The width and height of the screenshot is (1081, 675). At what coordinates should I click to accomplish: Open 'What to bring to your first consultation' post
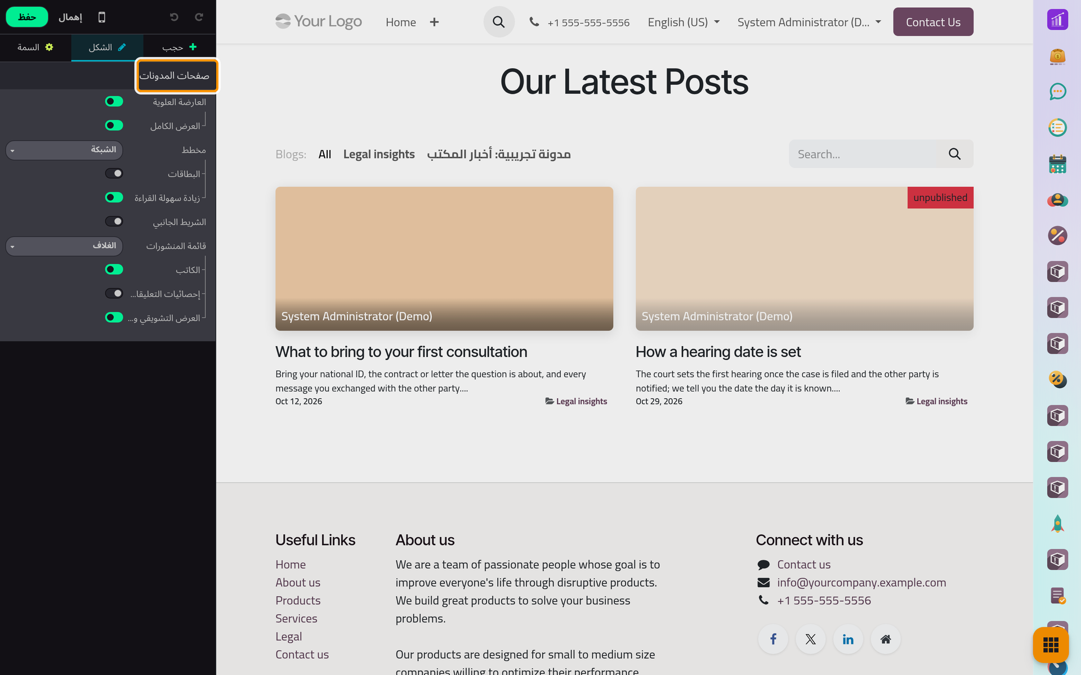401,352
